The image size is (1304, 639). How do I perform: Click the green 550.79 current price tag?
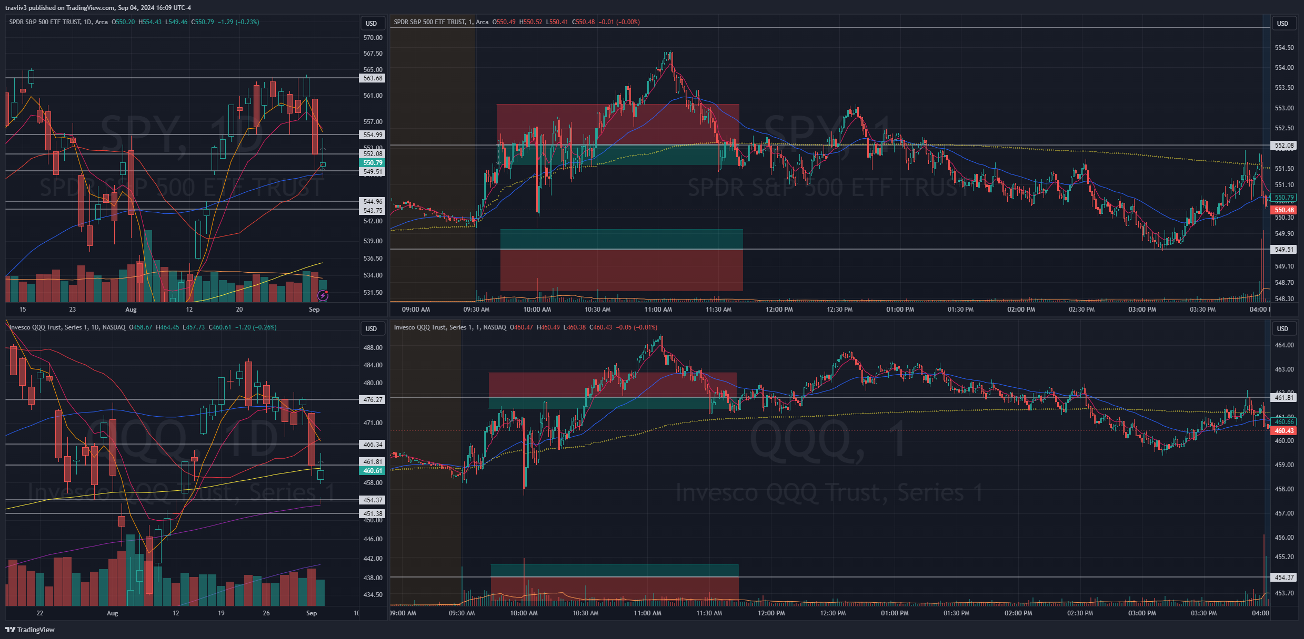point(373,163)
